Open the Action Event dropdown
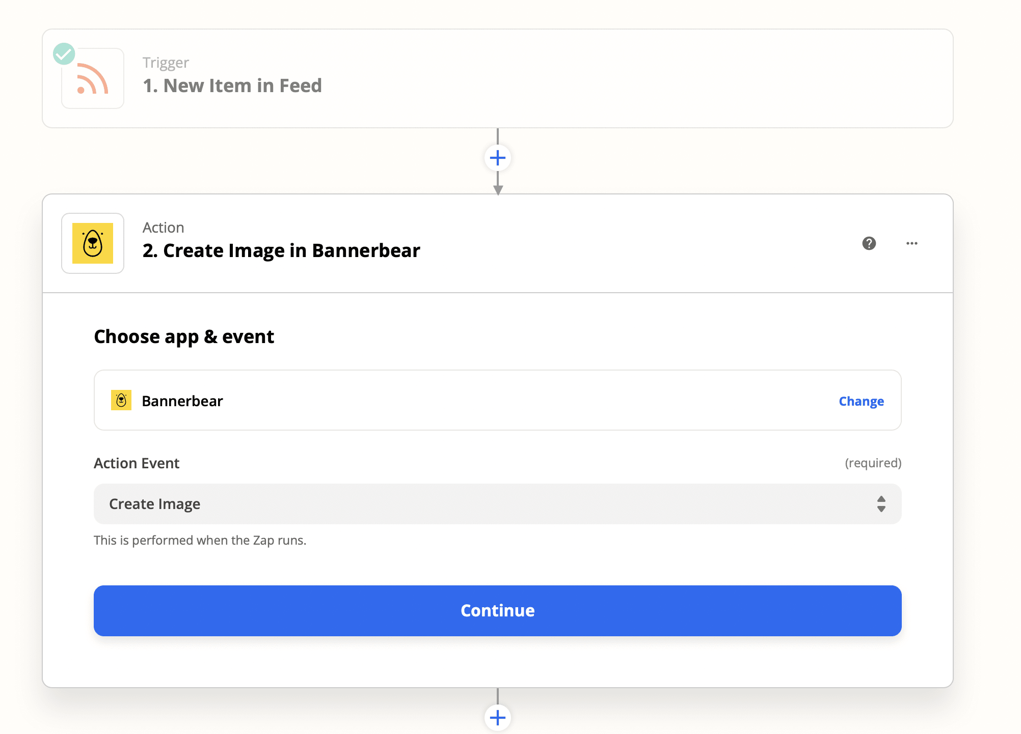 point(498,504)
